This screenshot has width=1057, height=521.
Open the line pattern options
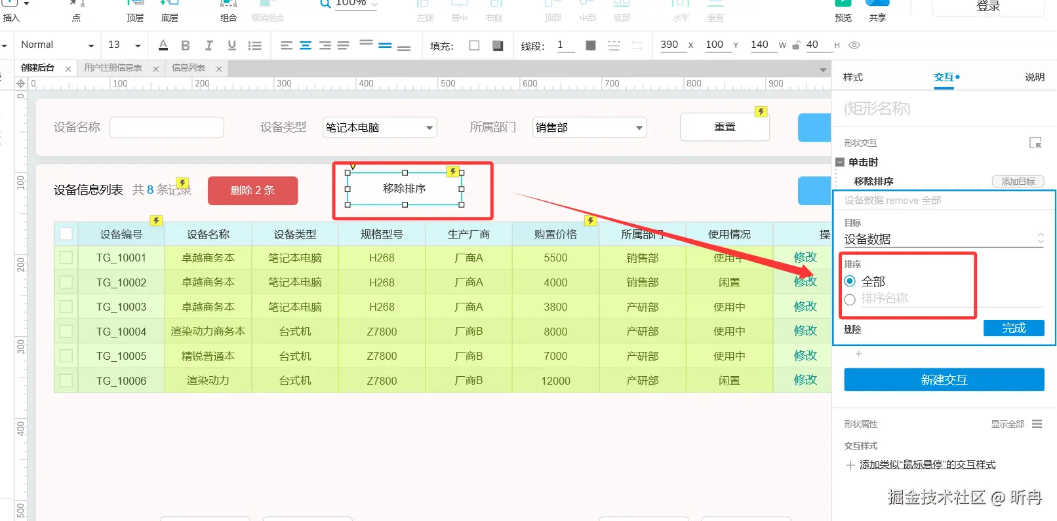point(614,45)
